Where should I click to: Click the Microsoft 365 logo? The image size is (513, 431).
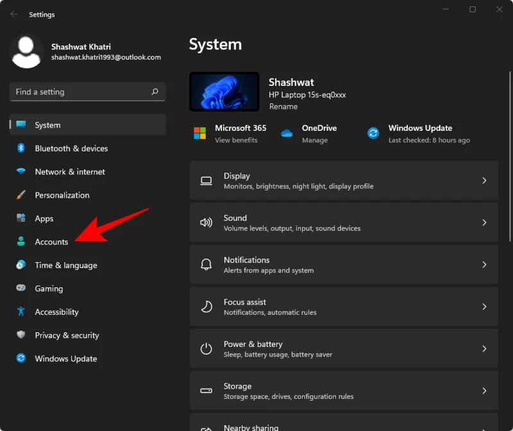199,131
